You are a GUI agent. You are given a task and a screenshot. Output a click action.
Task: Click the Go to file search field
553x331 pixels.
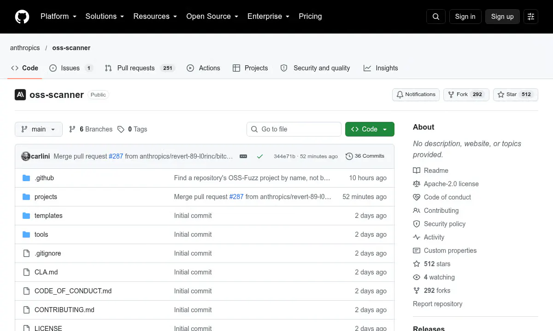pos(294,129)
